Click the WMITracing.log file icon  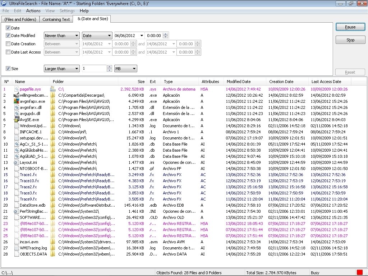pos(17,248)
